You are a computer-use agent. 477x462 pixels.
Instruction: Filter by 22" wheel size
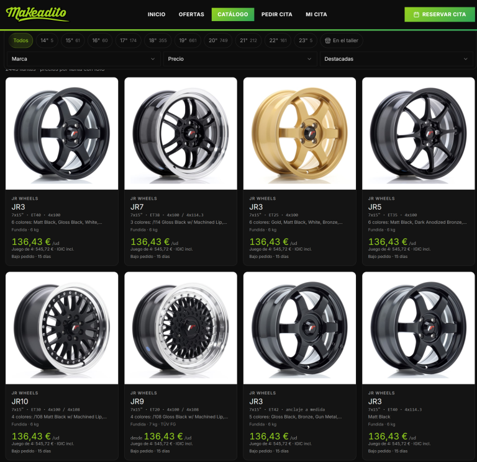click(278, 40)
